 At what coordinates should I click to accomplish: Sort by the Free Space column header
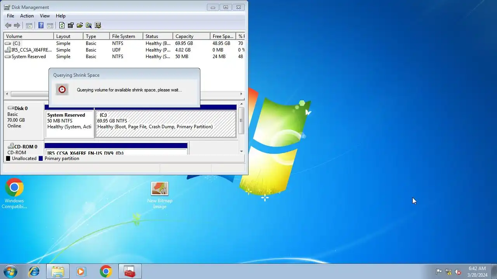point(223,36)
